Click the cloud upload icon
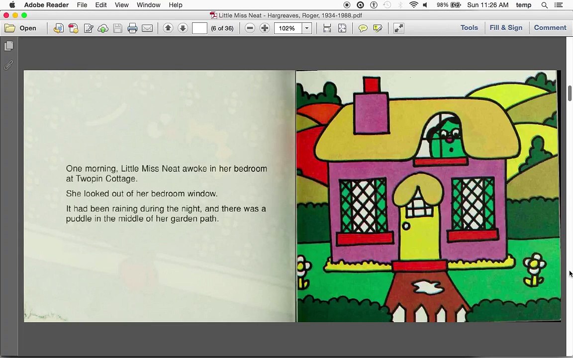The height and width of the screenshot is (358, 573). coord(103,28)
